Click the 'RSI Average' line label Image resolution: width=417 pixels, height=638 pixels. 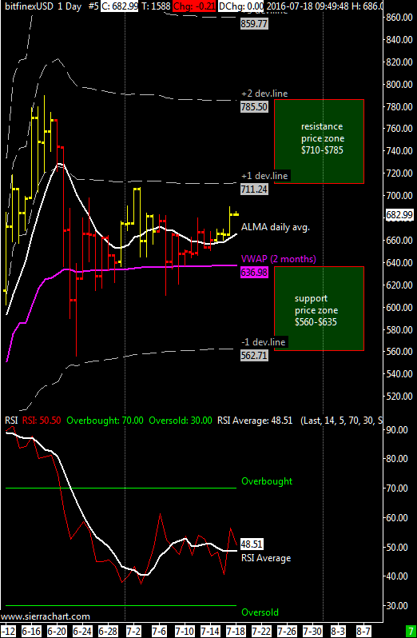[266, 558]
